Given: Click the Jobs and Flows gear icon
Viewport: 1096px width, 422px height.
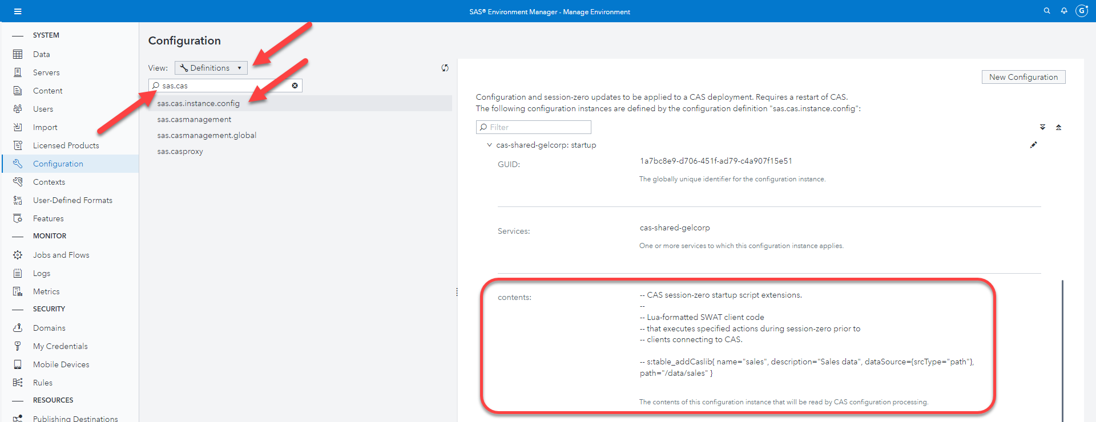Looking at the screenshot, I should click(18, 255).
